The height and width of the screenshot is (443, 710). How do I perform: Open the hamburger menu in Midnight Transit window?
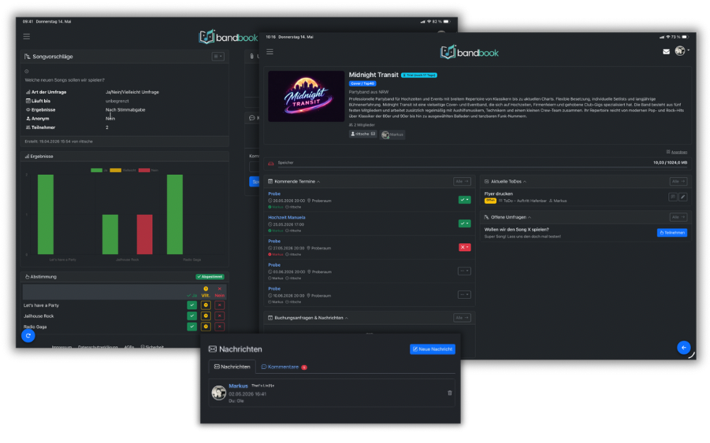click(x=270, y=52)
